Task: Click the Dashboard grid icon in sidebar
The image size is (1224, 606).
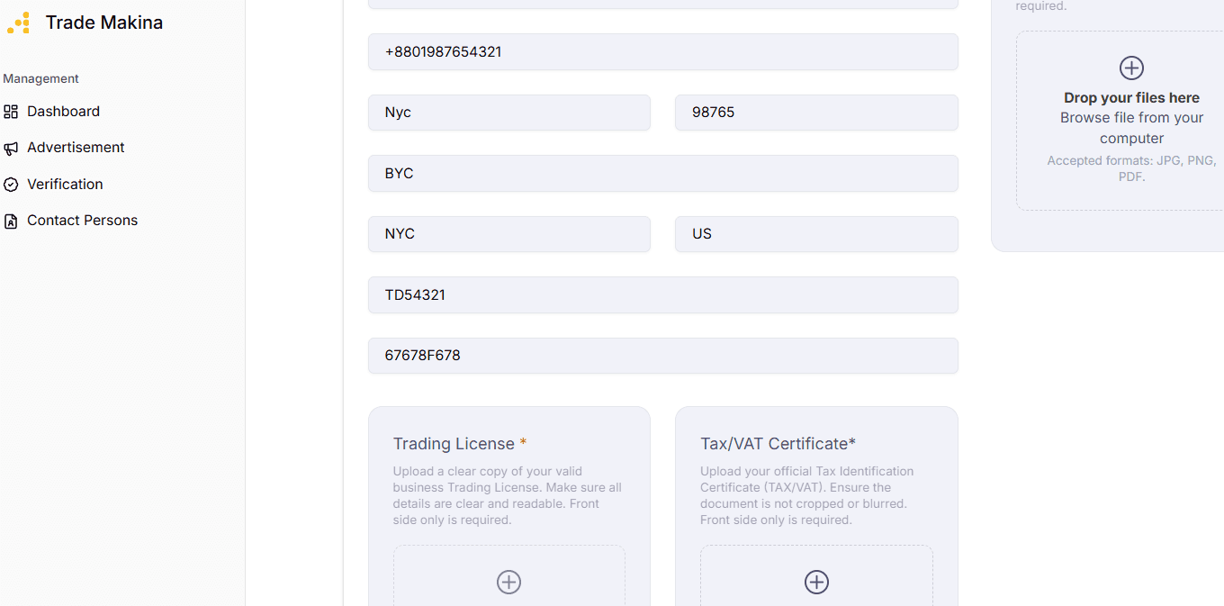Action: [x=11, y=112]
